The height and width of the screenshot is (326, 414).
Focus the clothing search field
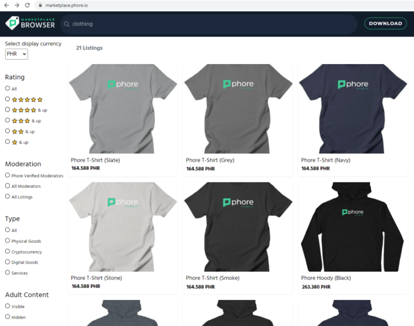click(x=209, y=24)
